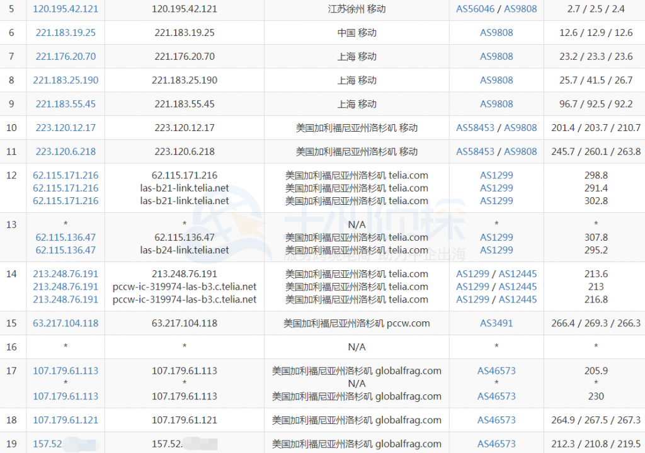
Task: Click the AS12445 link on hop 14
Action: click(517, 274)
